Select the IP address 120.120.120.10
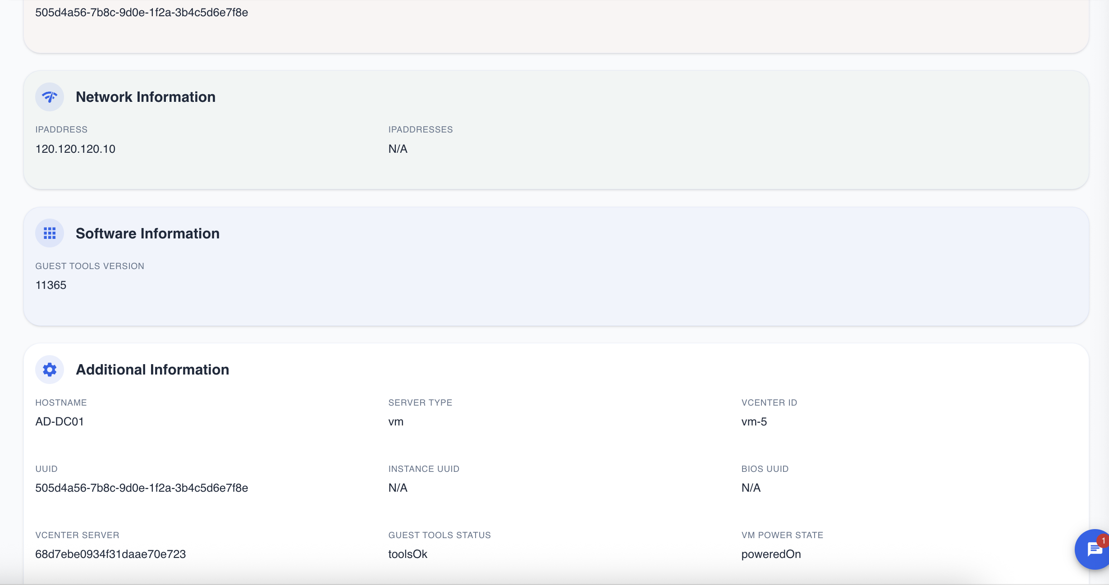Viewport: 1109px width, 585px height. (75, 149)
